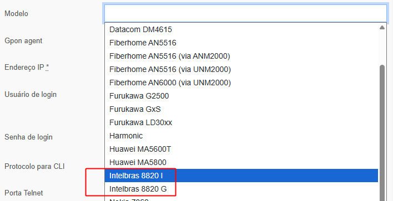Click the dropdown scrollbar up arrow
This screenshot has width=393, height=201.
point(382,28)
